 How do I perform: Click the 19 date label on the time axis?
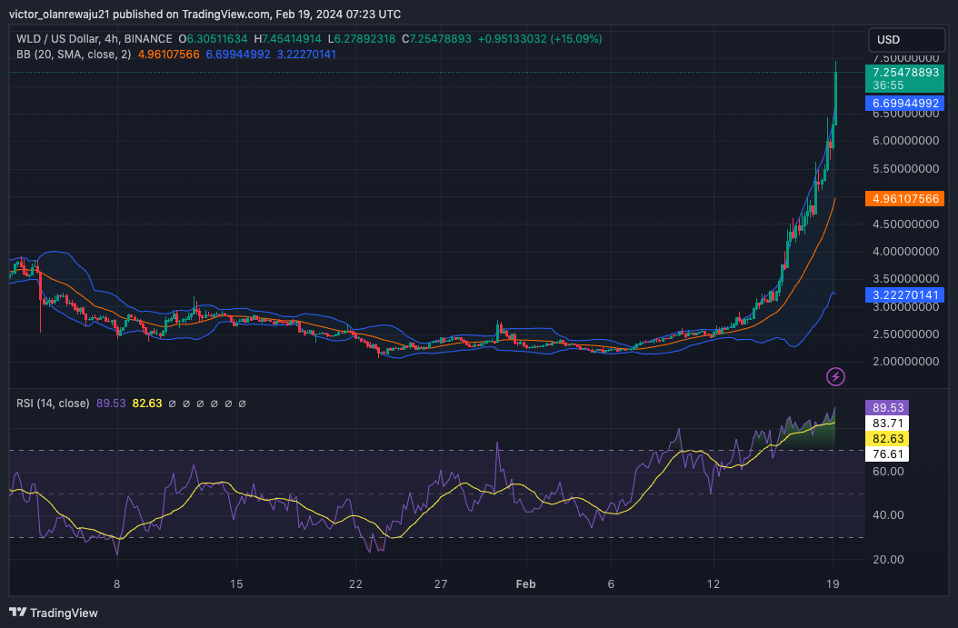(833, 584)
